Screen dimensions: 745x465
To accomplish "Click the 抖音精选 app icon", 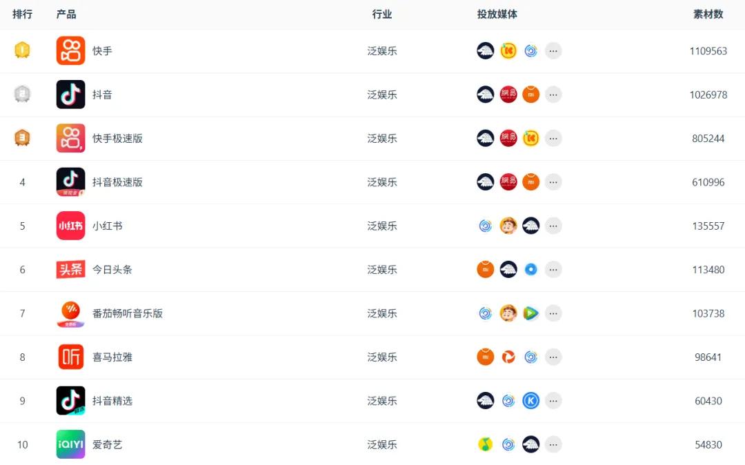I will click(x=70, y=401).
